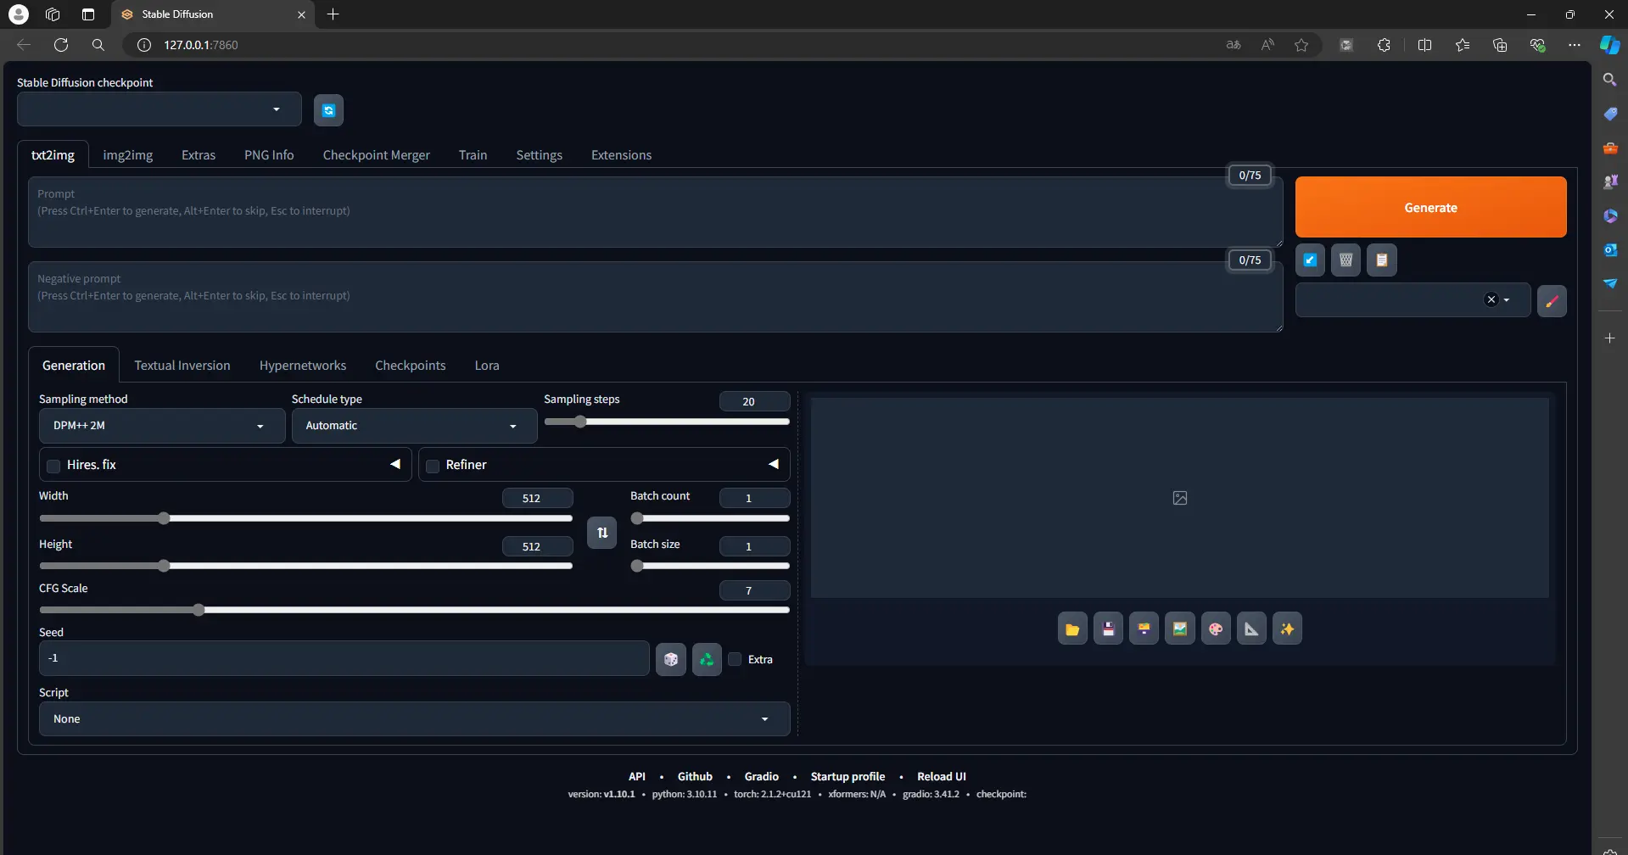Open the read aloud icon in address bar
The width and height of the screenshot is (1628, 855).
[1267, 45]
